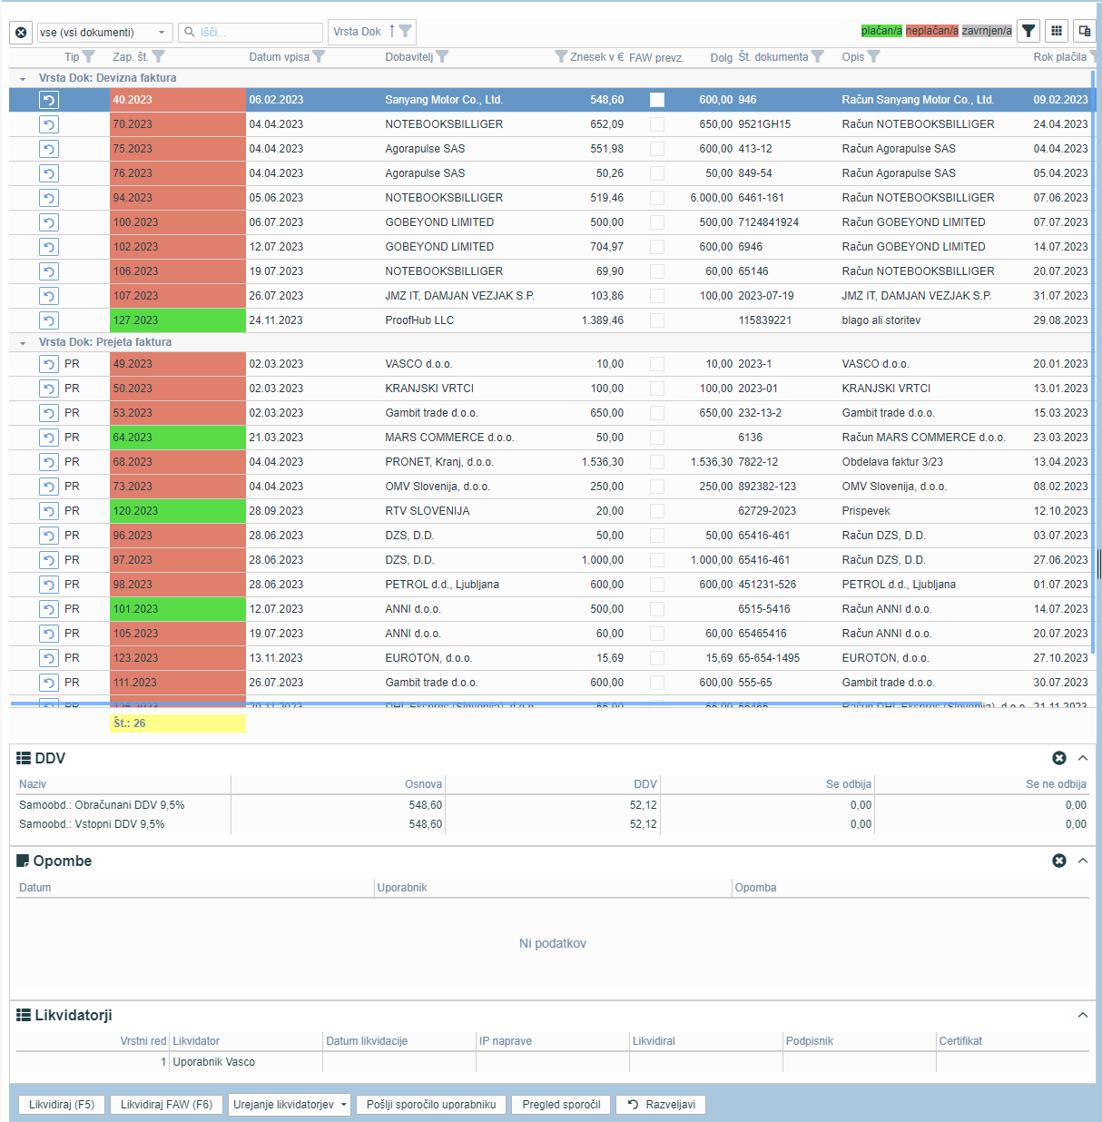Tick FAW checkbox for Sanyang Motor row
This screenshot has height=1122, width=1102.
coord(657,100)
